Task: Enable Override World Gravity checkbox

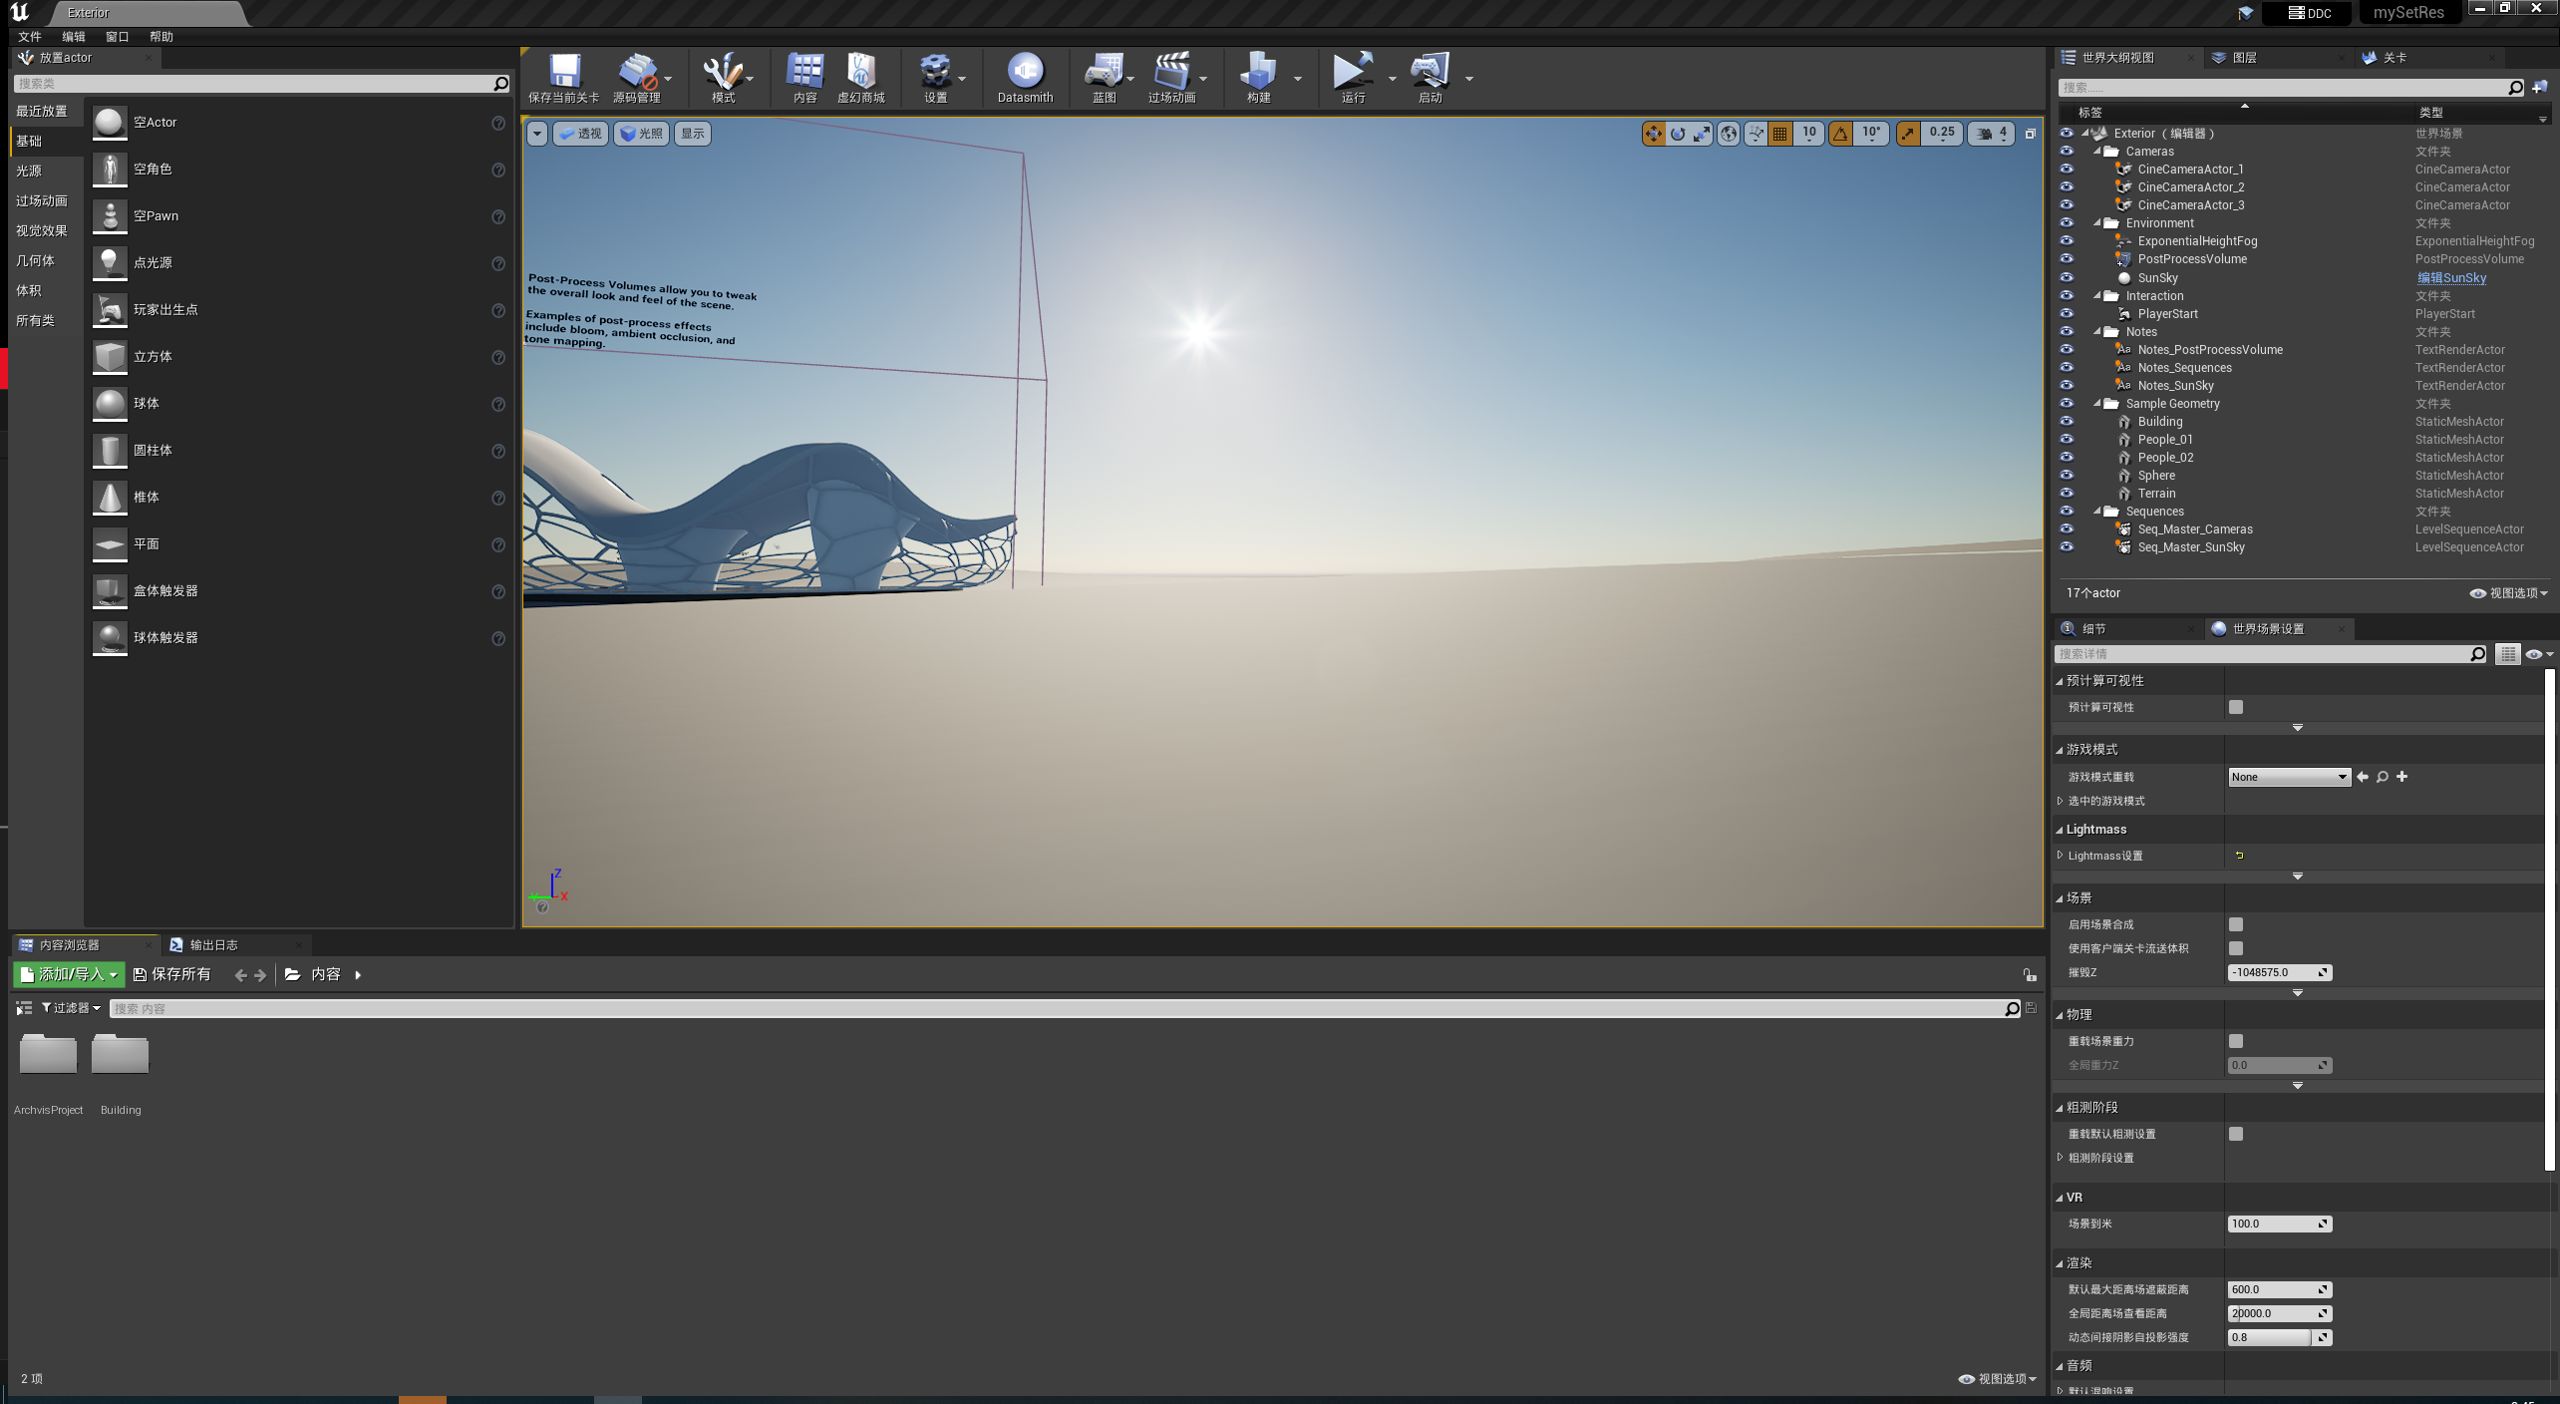Action: point(2236,1041)
